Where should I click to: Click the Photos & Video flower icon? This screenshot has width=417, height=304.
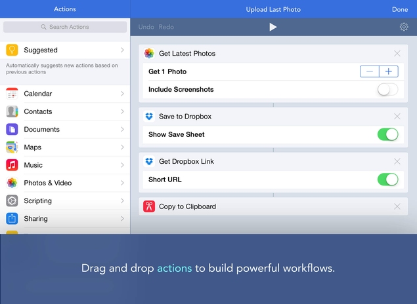12,183
